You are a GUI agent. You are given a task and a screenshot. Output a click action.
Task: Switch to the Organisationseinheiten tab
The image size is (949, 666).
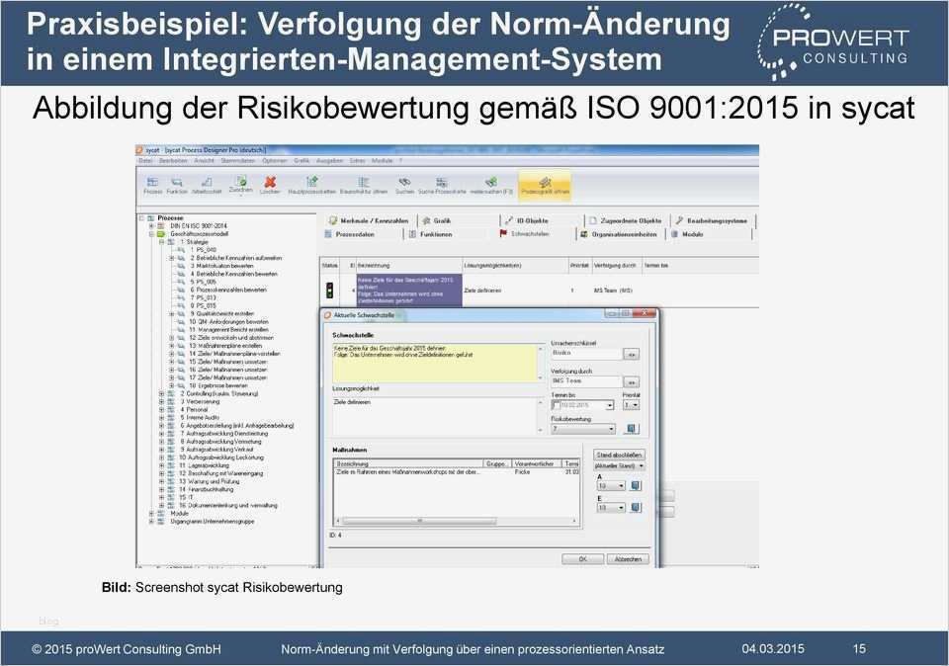(619, 234)
